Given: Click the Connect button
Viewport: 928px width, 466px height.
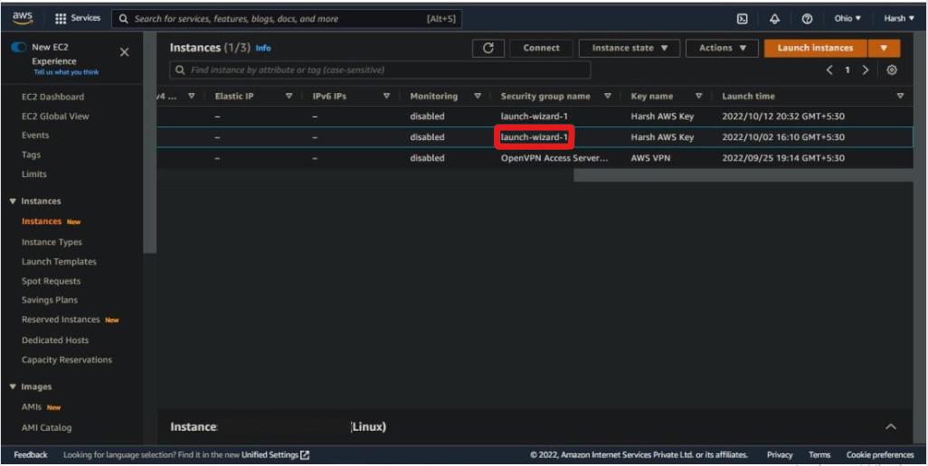Looking at the screenshot, I should (541, 48).
